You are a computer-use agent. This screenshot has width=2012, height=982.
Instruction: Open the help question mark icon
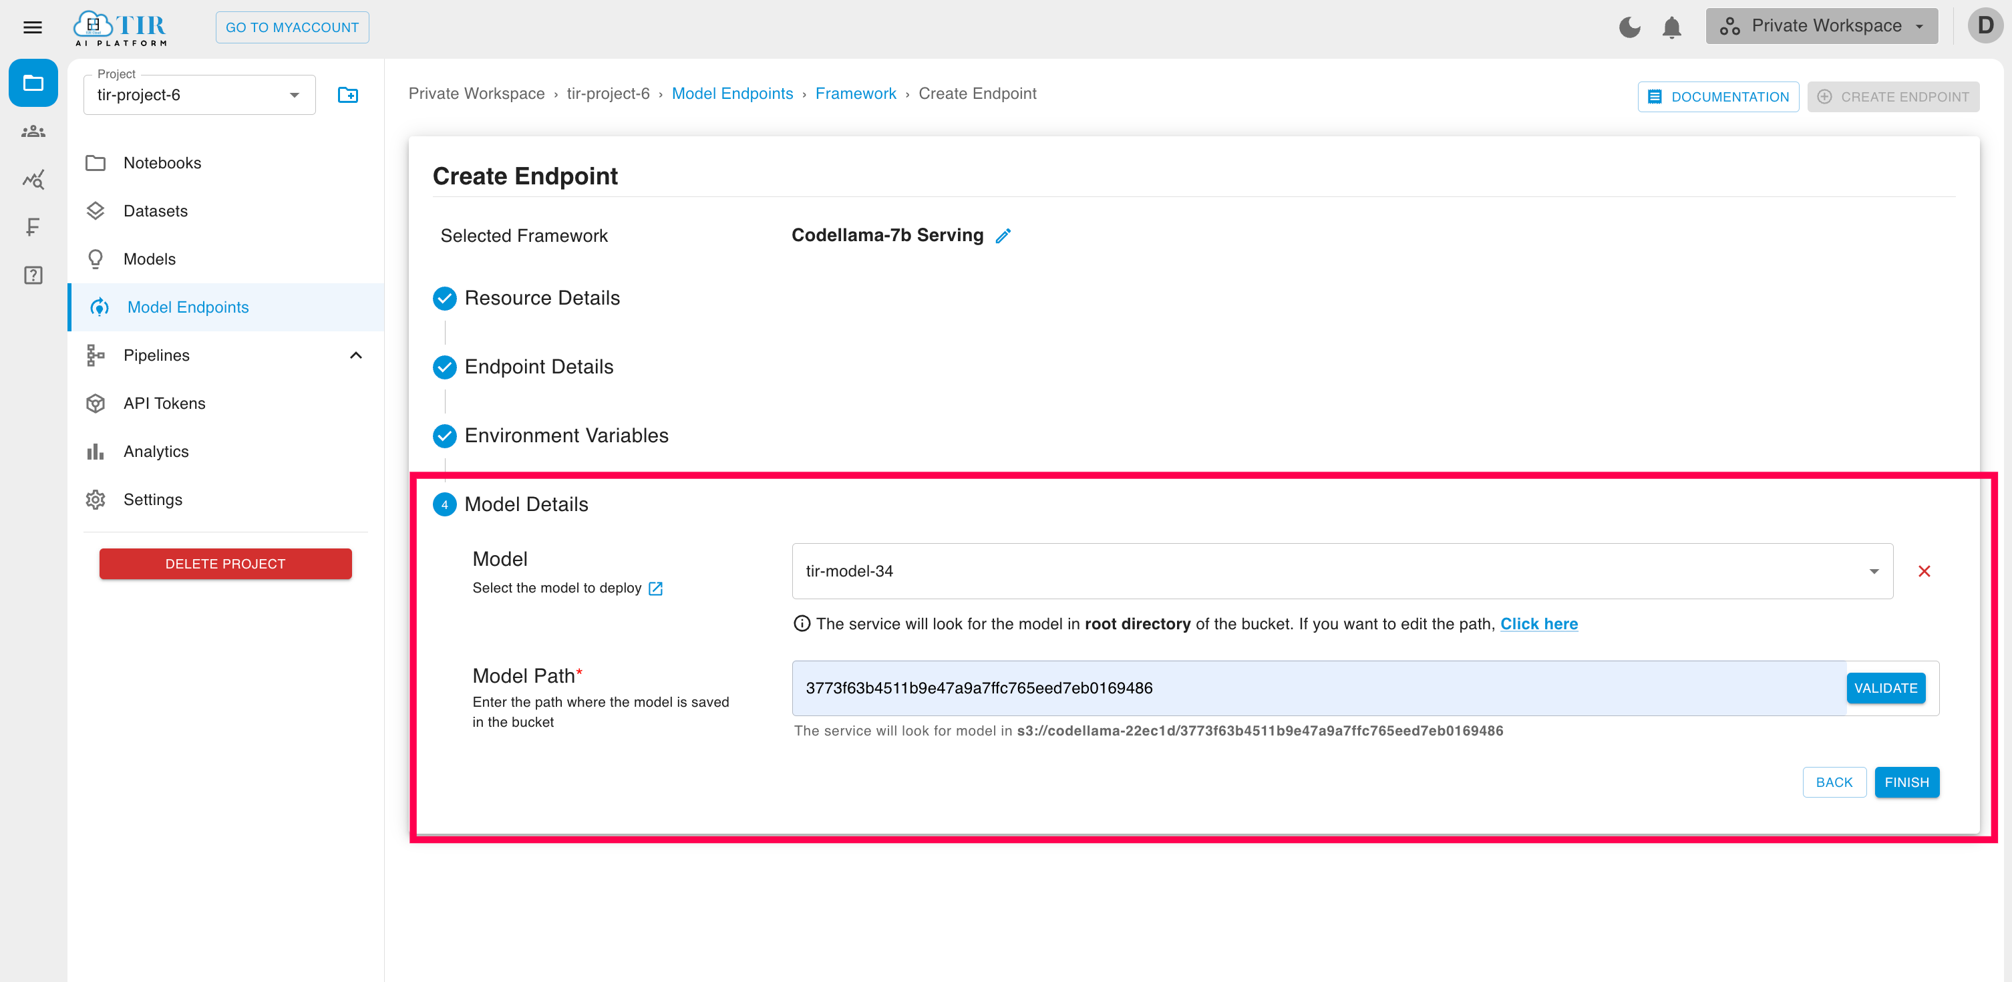[33, 276]
